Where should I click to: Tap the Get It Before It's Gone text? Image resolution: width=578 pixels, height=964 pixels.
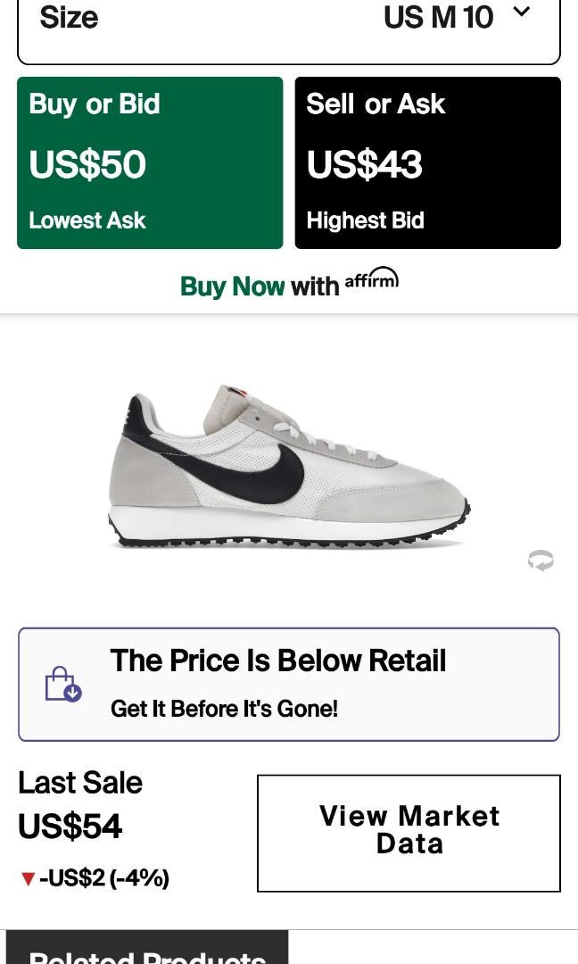pos(224,709)
